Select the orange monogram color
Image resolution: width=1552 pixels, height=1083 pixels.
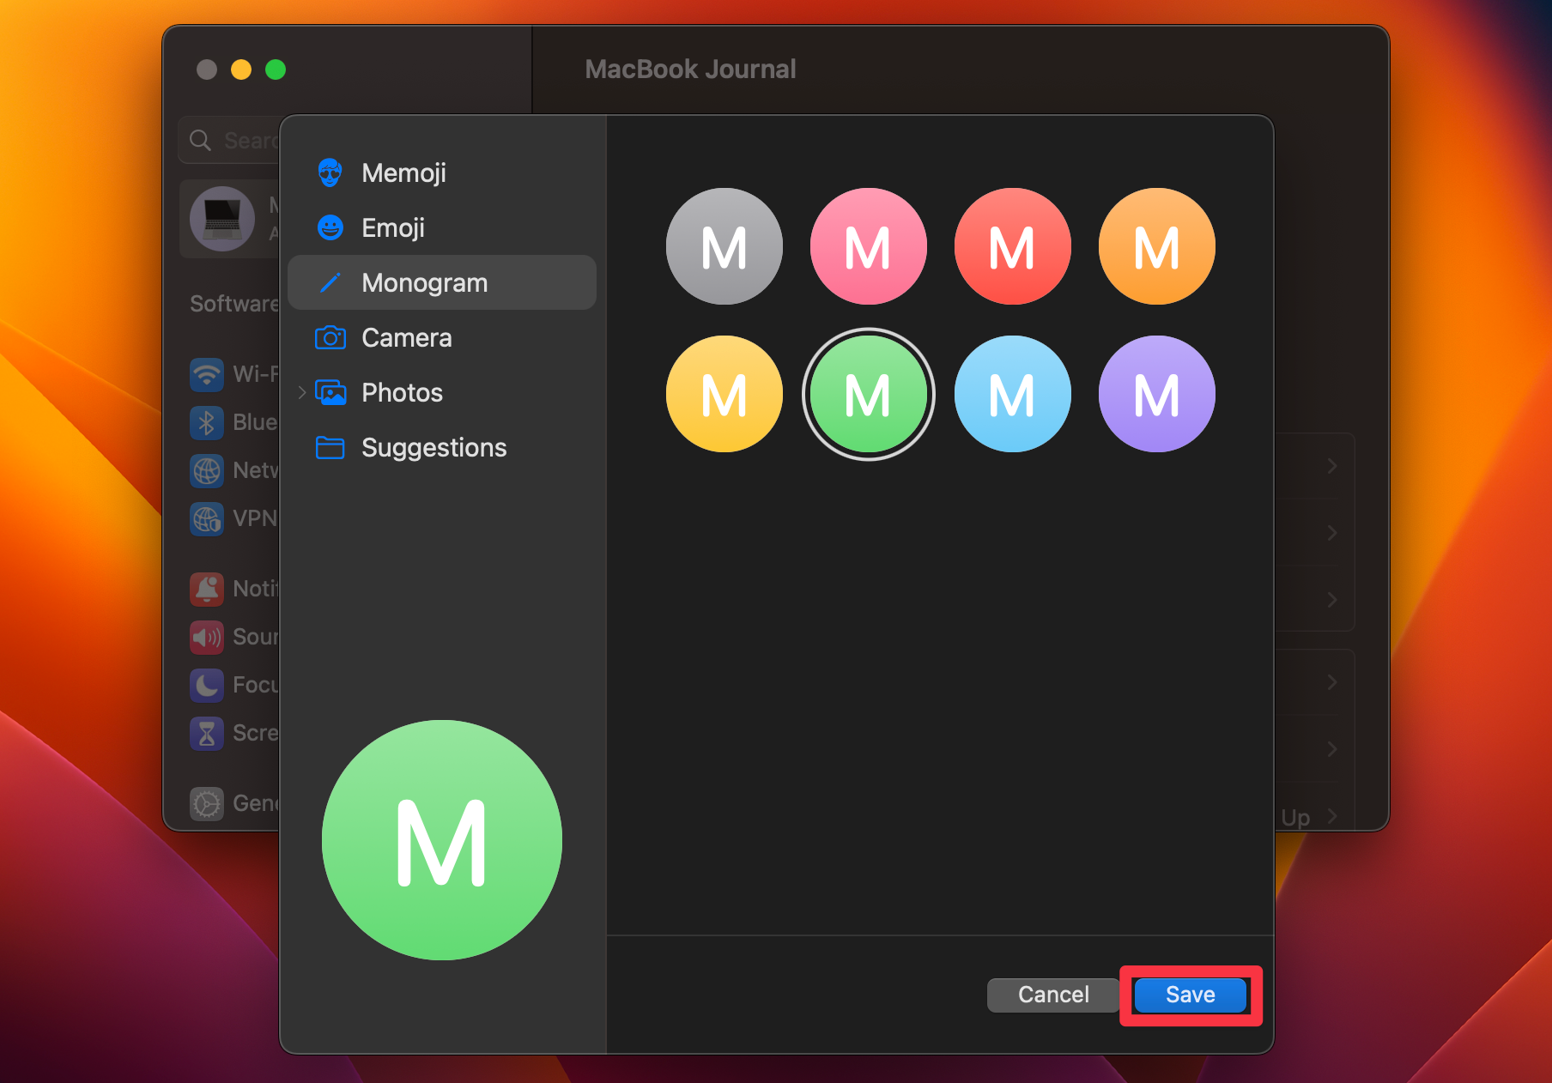pos(1156,246)
